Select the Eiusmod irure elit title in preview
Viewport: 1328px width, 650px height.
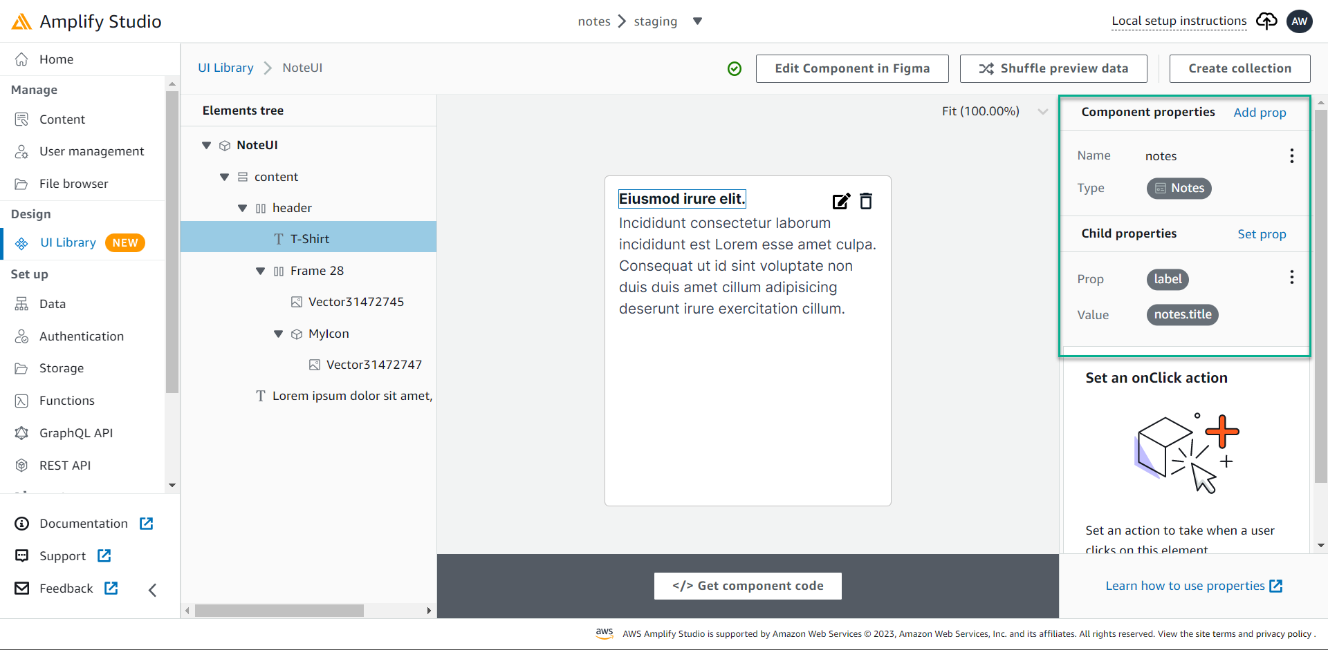(682, 199)
